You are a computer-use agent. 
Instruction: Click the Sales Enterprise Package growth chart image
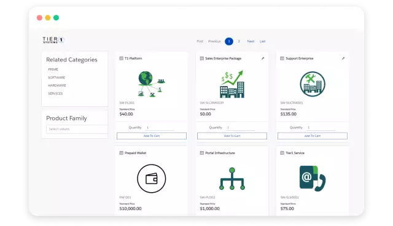point(232,84)
